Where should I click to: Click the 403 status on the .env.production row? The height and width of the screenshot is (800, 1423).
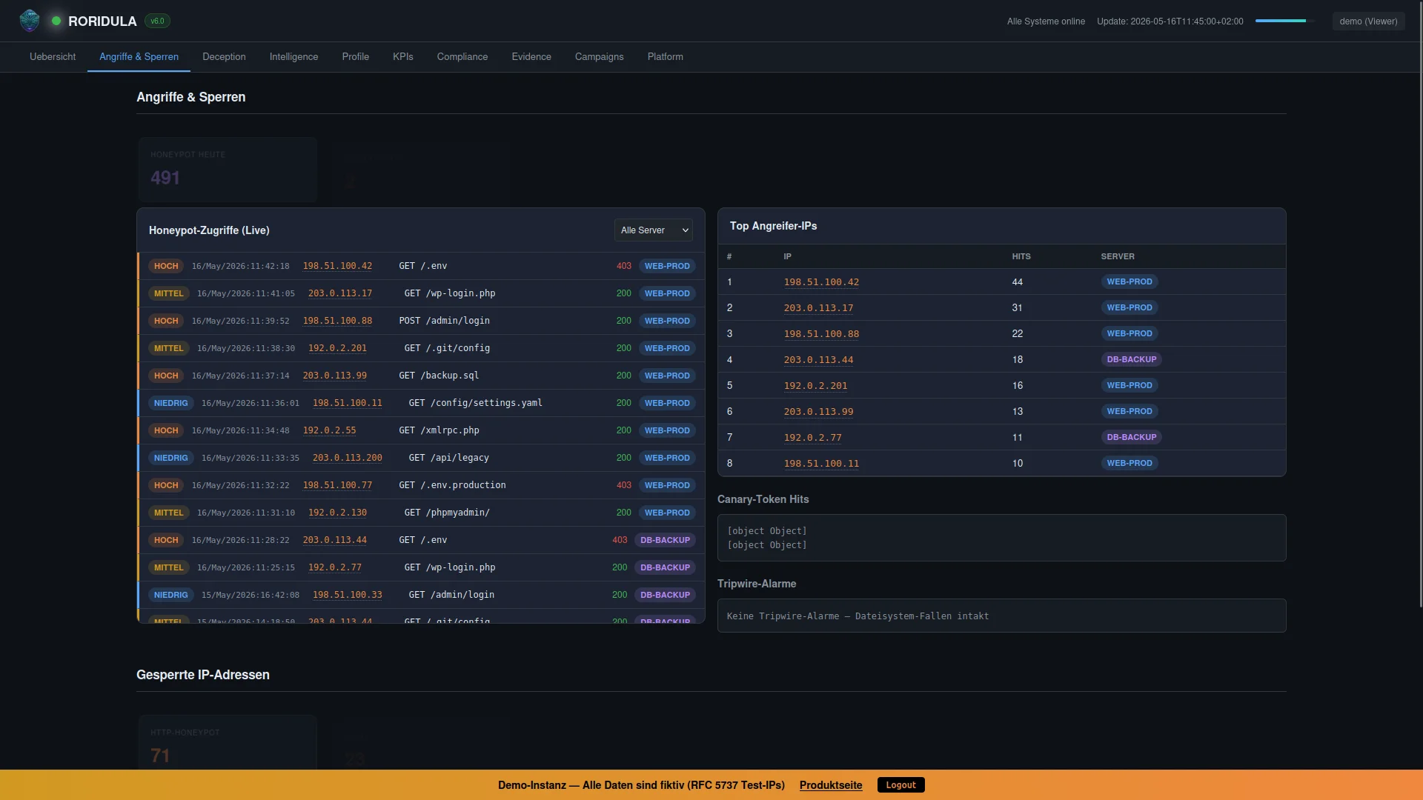click(624, 485)
